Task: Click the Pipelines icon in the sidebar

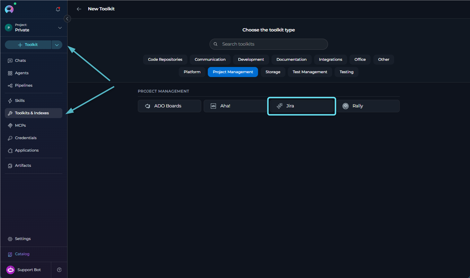Action: point(10,86)
